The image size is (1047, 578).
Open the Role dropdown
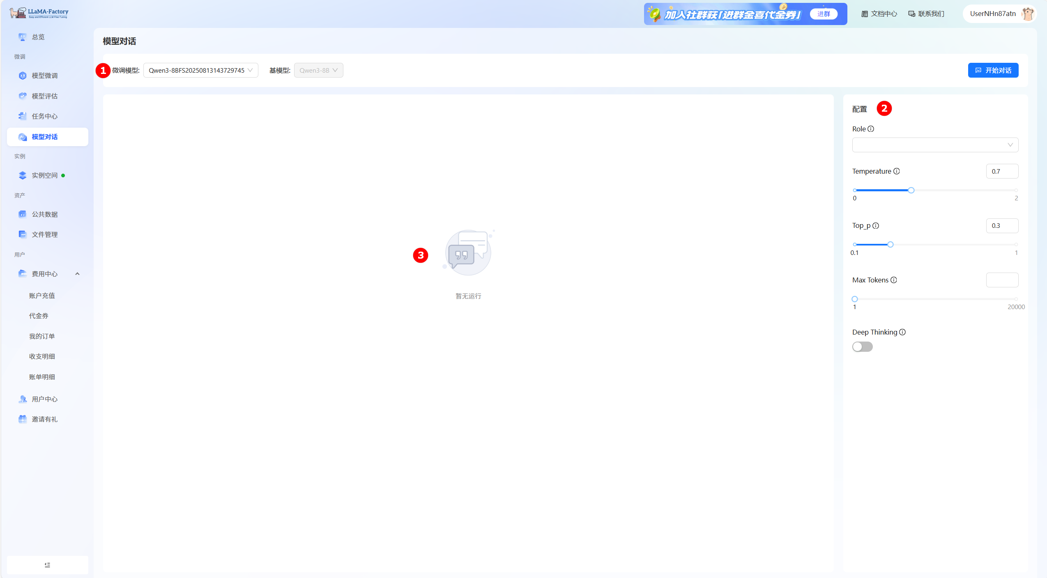click(x=935, y=145)
